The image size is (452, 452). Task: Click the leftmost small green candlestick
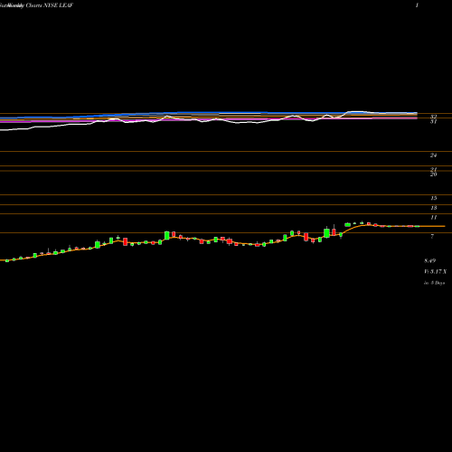[x=7, y=261]
